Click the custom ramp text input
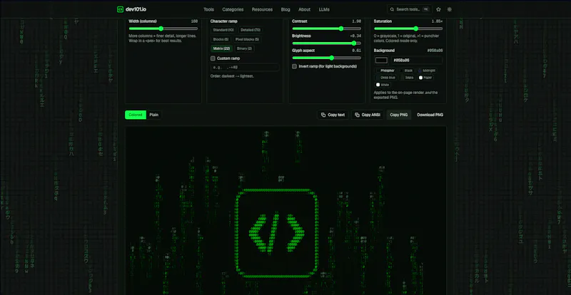Screen dimensions: 571x295 click(x=245, y=67)
